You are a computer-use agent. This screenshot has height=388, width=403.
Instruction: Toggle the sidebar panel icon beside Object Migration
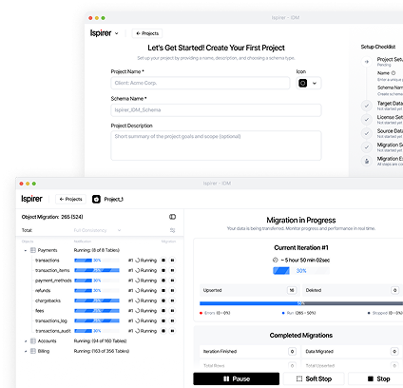(172, 217)
